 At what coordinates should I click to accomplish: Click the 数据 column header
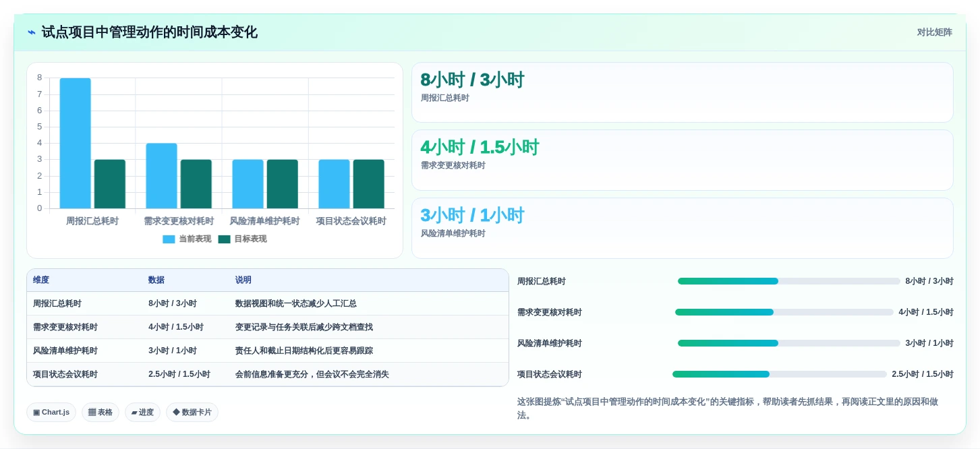(x=156, y=280)
